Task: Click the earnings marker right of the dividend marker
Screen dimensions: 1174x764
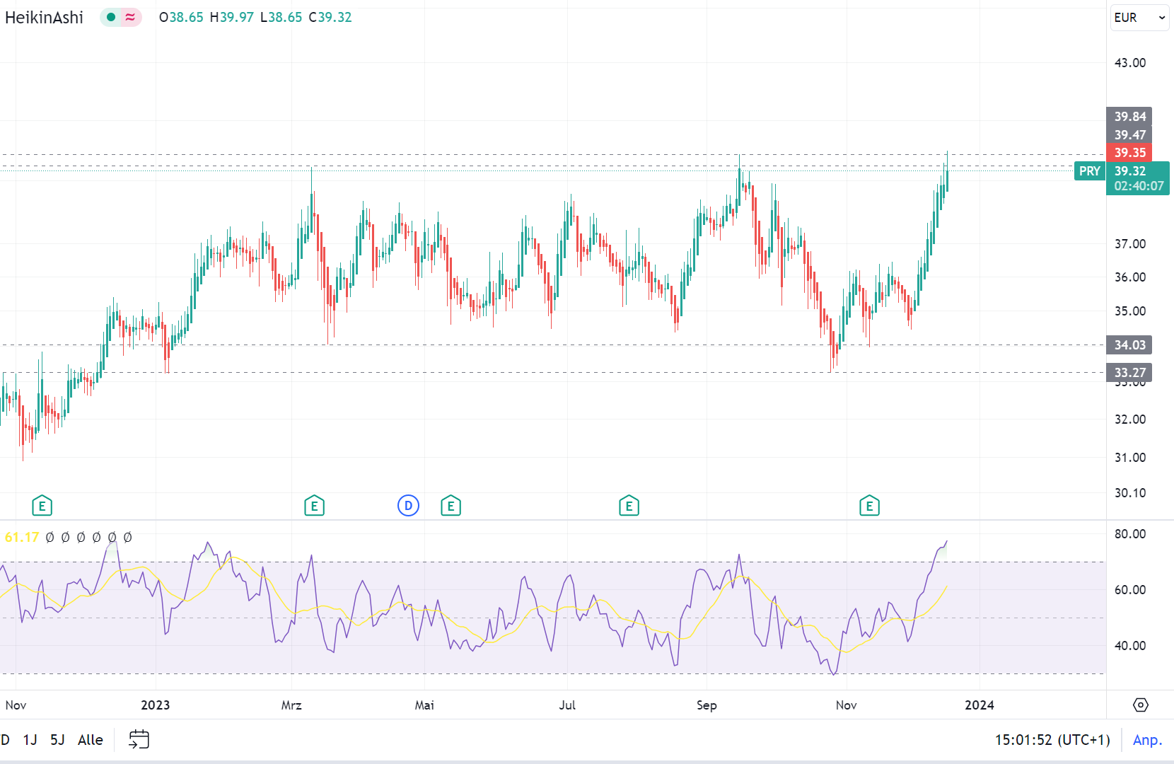Action: 451,506
